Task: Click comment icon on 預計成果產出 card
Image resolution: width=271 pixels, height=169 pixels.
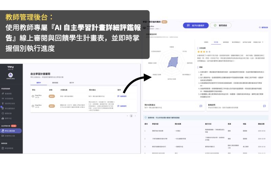Action: (x=201, y=106)
